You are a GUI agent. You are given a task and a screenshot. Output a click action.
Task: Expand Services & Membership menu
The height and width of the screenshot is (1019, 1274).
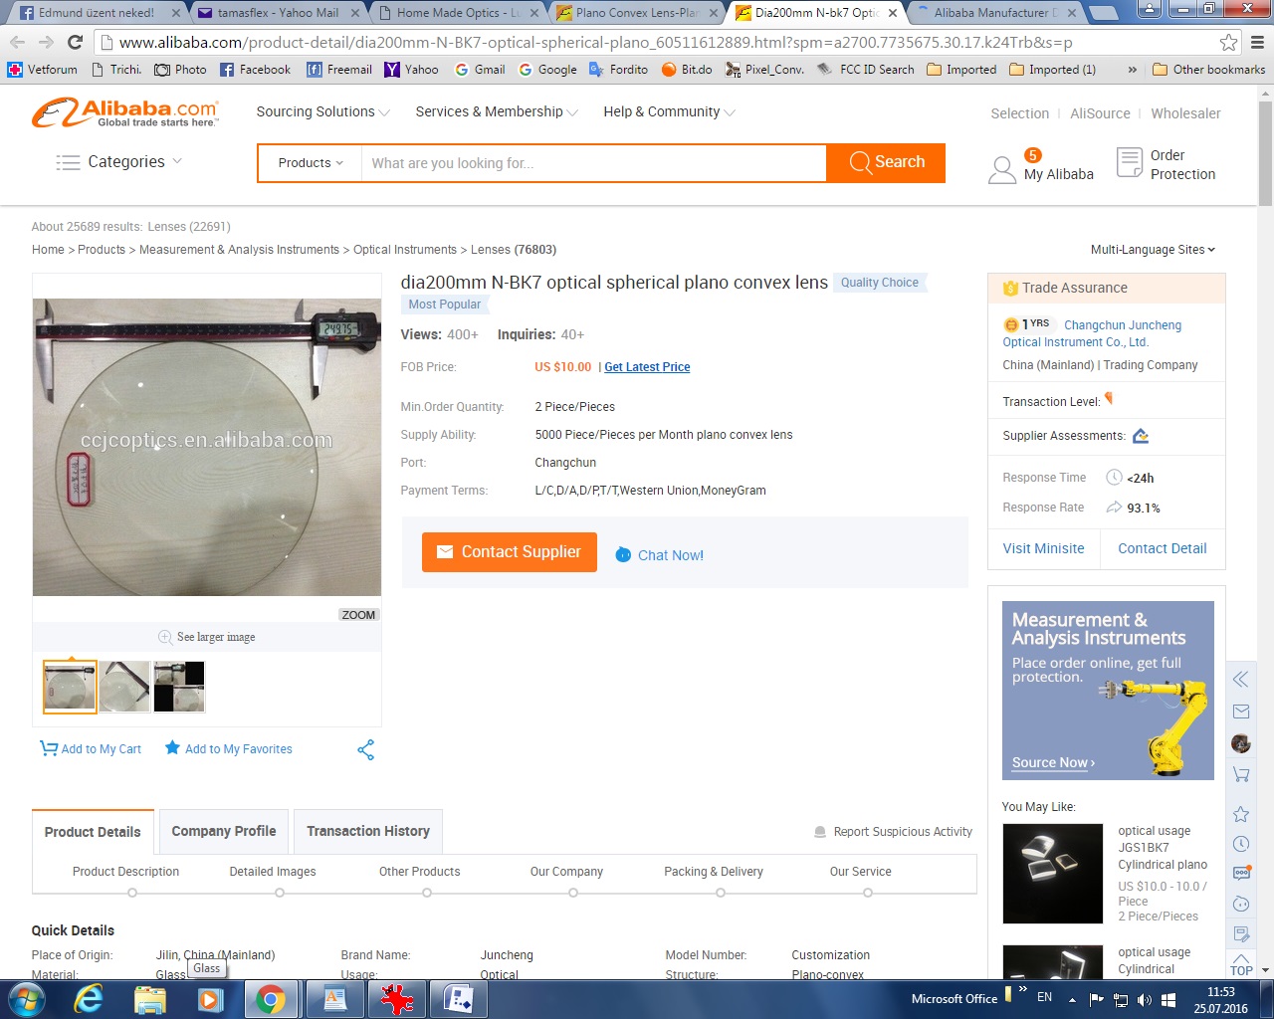coord(496,111)
